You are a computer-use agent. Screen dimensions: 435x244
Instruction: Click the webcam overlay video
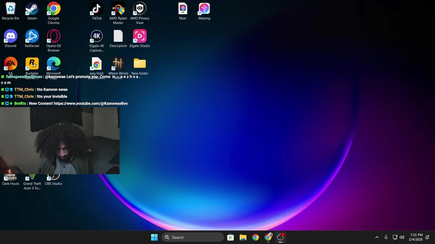tap(60, 141)
